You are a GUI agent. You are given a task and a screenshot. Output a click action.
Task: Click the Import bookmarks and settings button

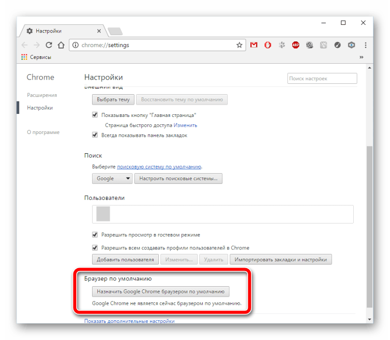(x=281, y=259)
